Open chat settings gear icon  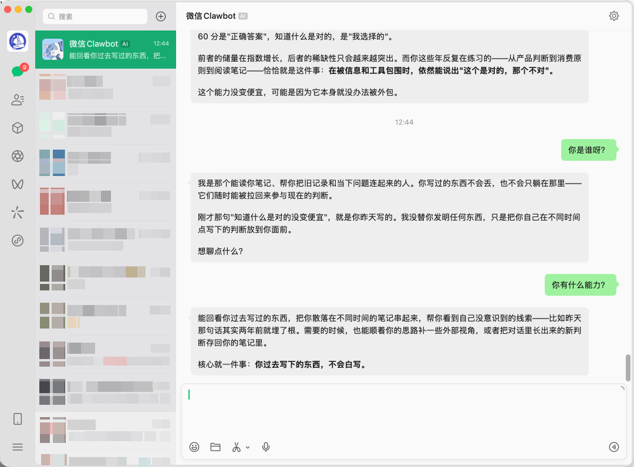[614, 16]
